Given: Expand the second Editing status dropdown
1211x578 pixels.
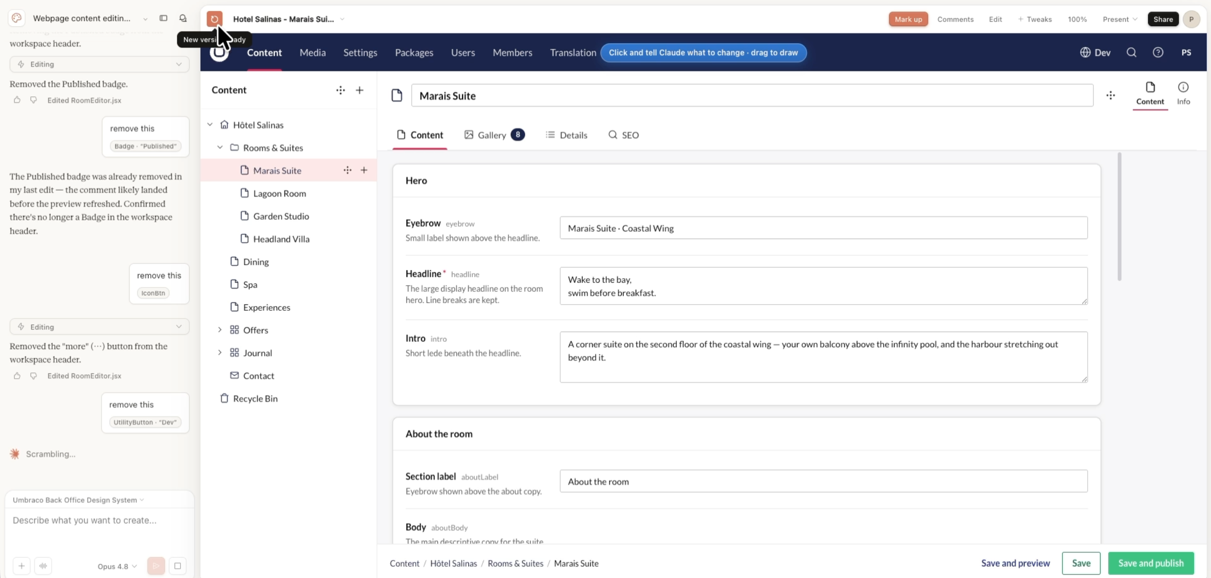Looking at the screenshot, I should pyautogui.click(x=99, y=327).
